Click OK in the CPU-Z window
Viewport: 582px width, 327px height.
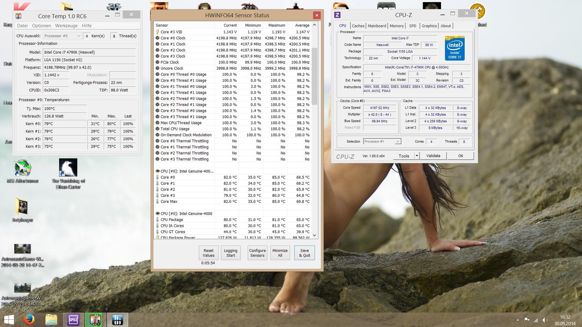point(460,156)
